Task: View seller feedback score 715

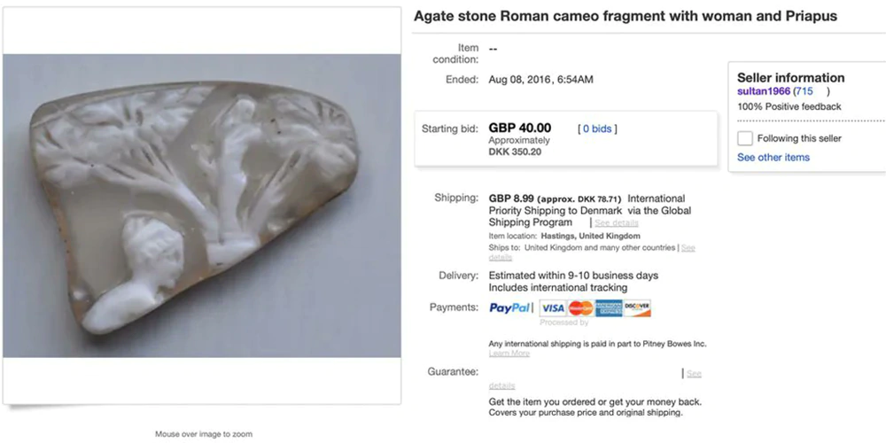Action: click(804, 91)
